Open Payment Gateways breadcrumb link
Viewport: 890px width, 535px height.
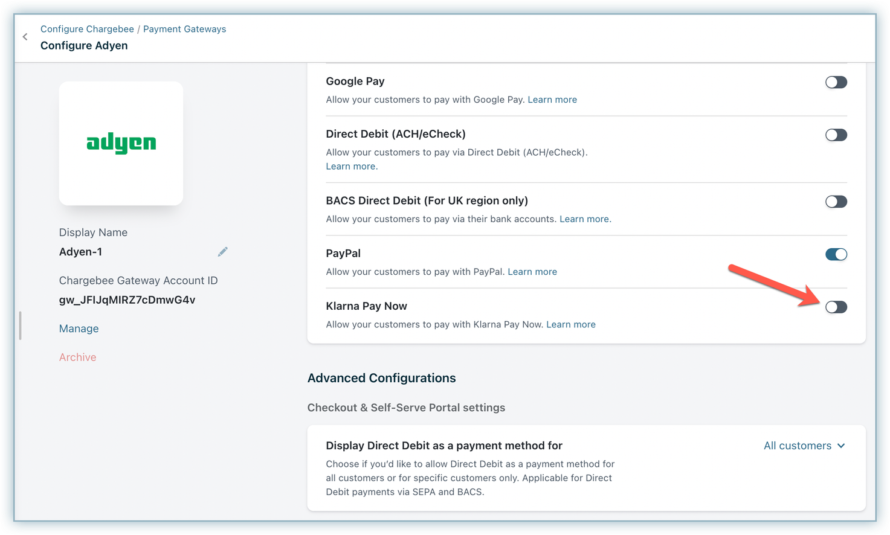[184, 29]
